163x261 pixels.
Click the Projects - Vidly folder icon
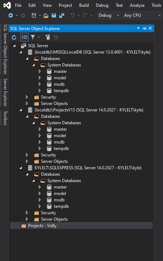tap(24, 226)
